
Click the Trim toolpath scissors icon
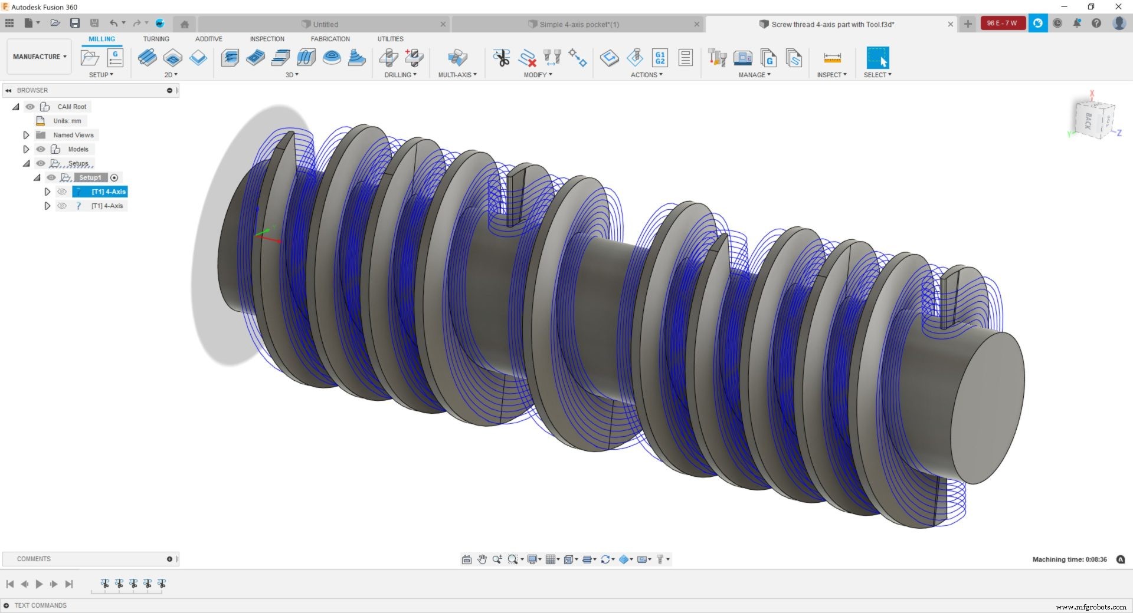click(502, 58)
